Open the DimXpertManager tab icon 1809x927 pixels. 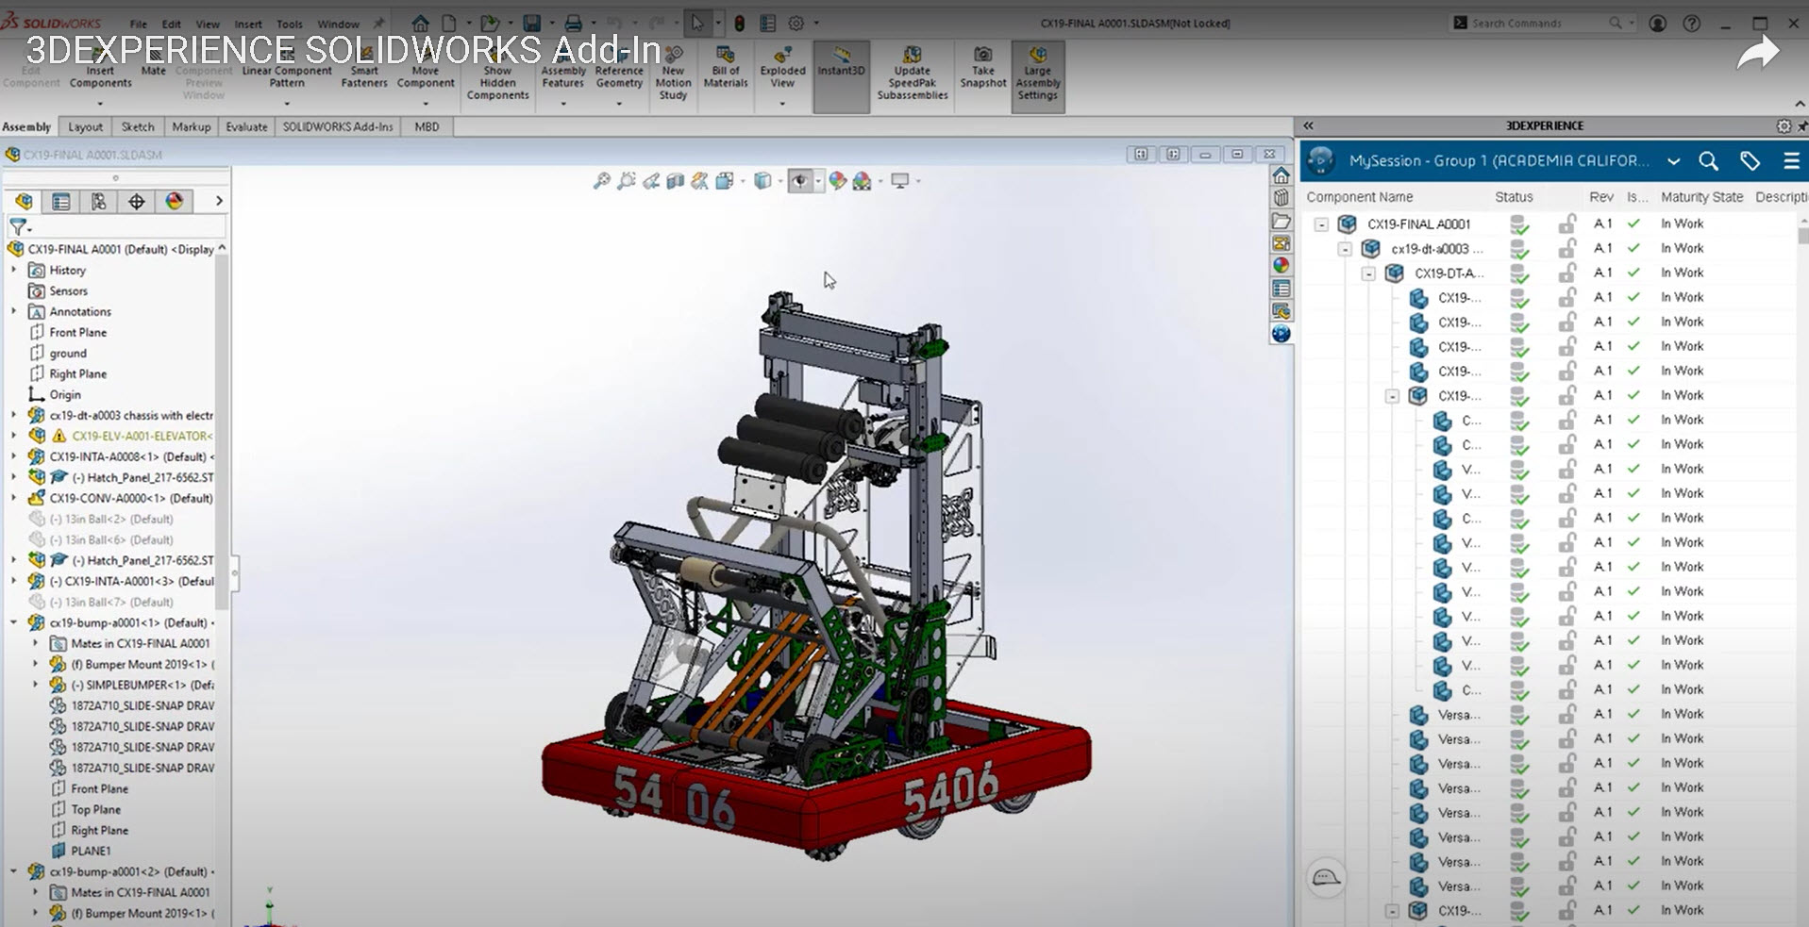point(137,201)
